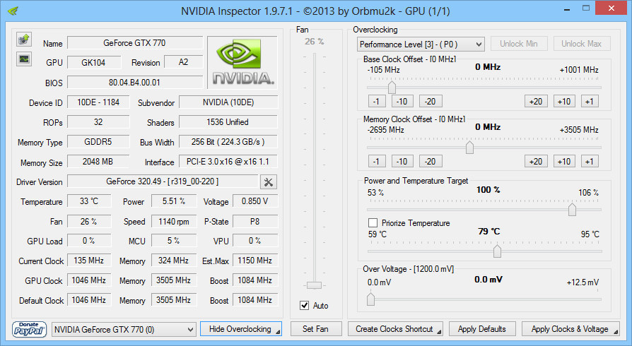The image size is (632, 346).
Task: Click +10 under Memory Clock Offset
Action: click(564, 162)
